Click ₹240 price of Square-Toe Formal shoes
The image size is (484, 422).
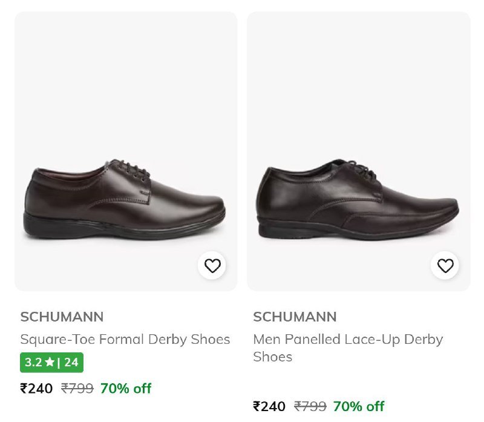(36, 389)
